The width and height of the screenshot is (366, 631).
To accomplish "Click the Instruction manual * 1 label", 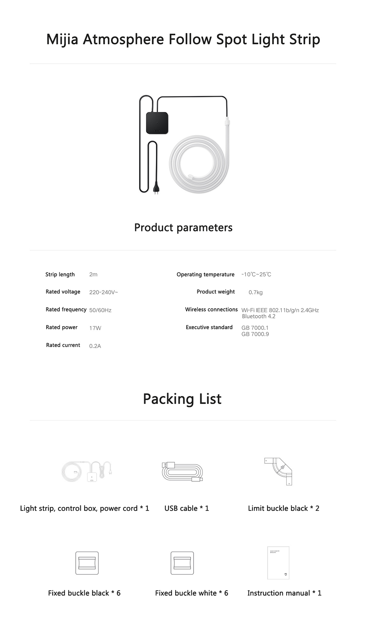I will [284, 593].
